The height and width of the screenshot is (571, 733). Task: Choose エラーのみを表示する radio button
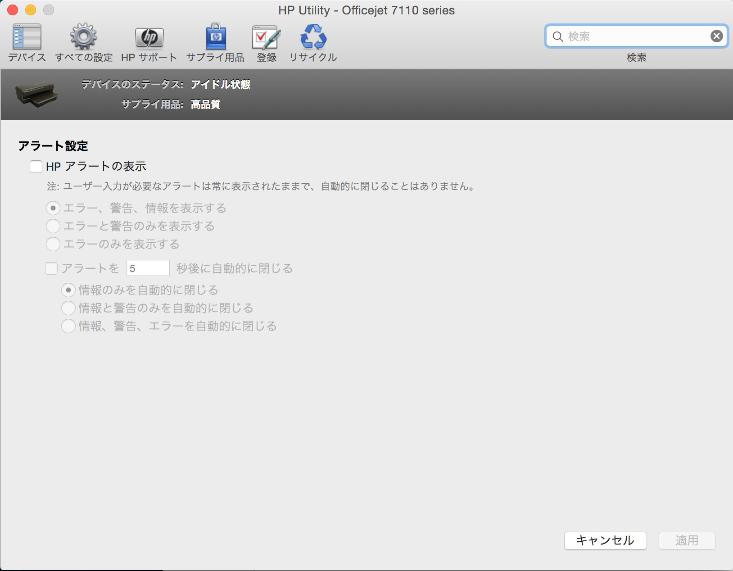point(53,244)
